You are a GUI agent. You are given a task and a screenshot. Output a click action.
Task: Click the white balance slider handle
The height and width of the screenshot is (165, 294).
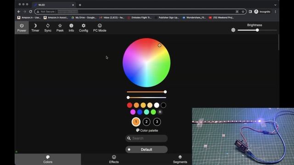pos(128,98)
